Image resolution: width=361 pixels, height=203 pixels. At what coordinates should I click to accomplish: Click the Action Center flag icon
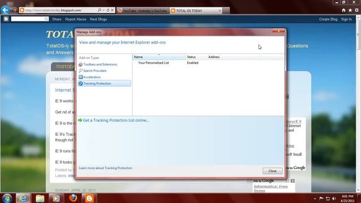point(321,198)
